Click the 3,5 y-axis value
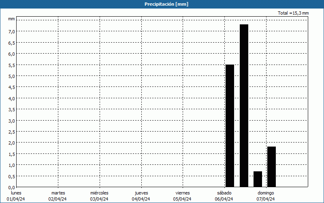Image resolution: width=324 pixels, height=203 pixels. click(12, 110)
